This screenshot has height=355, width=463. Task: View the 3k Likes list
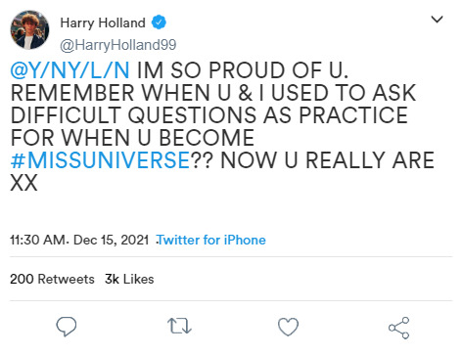(x=129, y=280)
